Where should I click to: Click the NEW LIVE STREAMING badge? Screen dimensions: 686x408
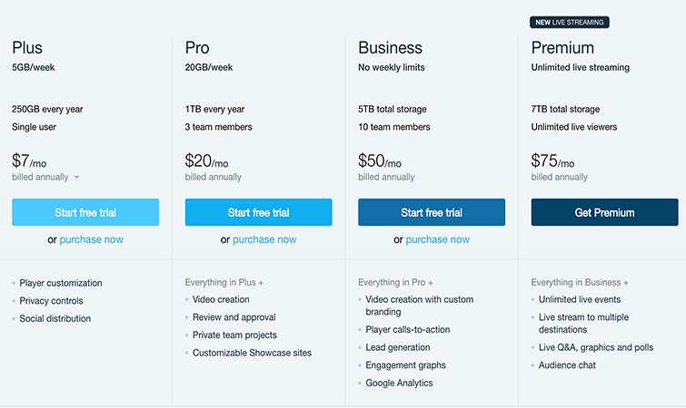[570, 22]
